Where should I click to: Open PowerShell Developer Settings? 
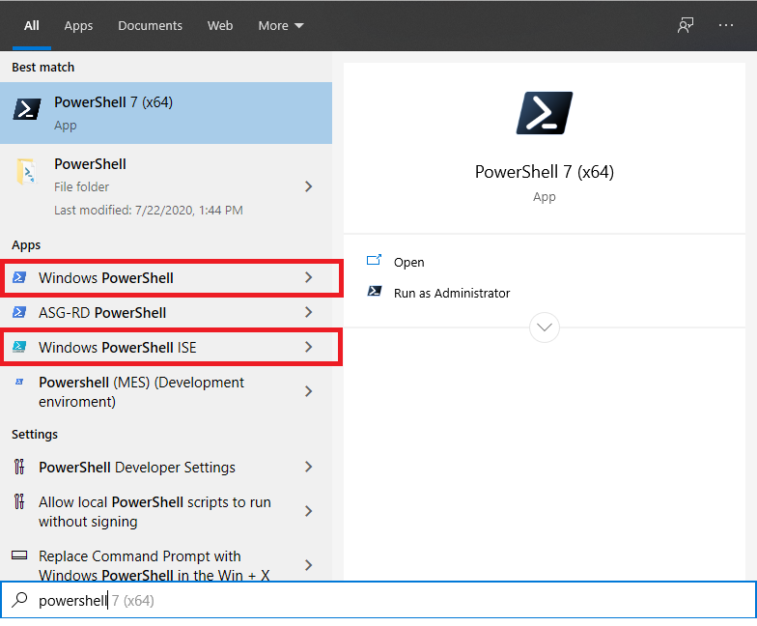pos(166,468)
